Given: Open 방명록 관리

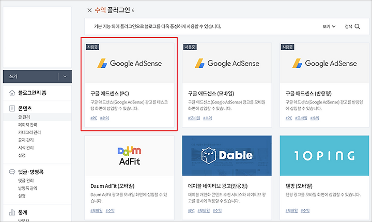Looking at the screenshot, I should [x=27, y=188].
